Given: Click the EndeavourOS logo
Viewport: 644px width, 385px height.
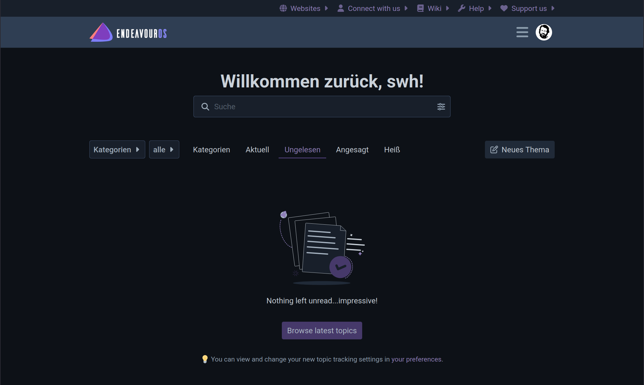Looking at the screenshot, I should pos(128,32).
